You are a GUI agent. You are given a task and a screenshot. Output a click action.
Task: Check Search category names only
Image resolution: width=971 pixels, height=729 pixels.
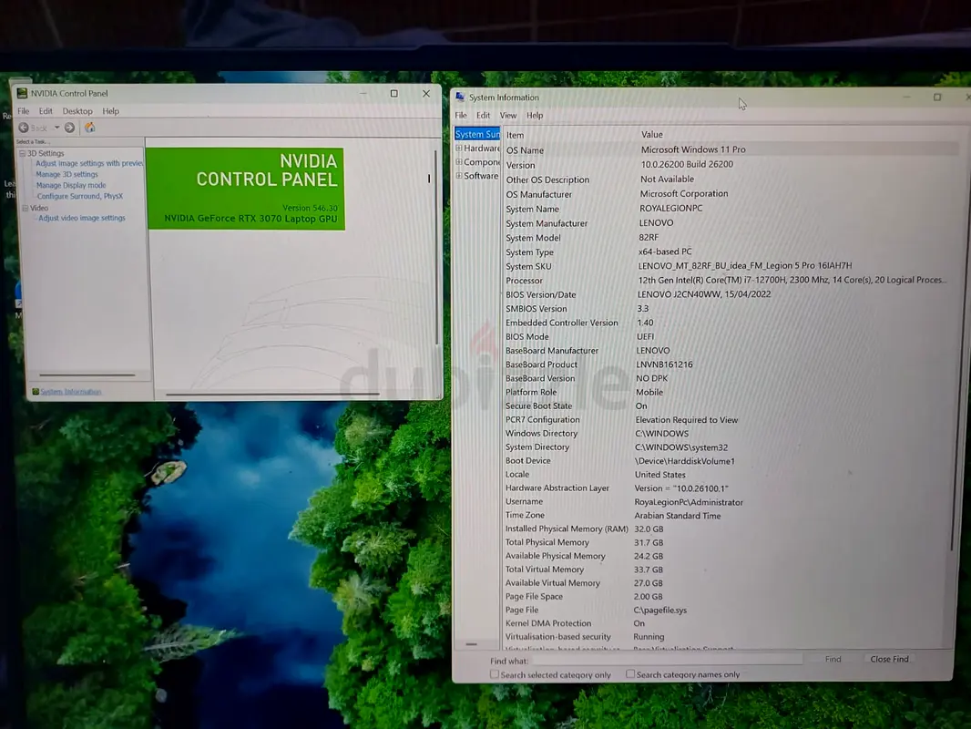click(x=630, y=674)
